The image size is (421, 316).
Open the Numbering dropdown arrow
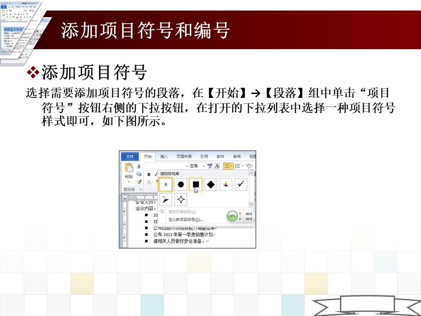click(243, 166)
